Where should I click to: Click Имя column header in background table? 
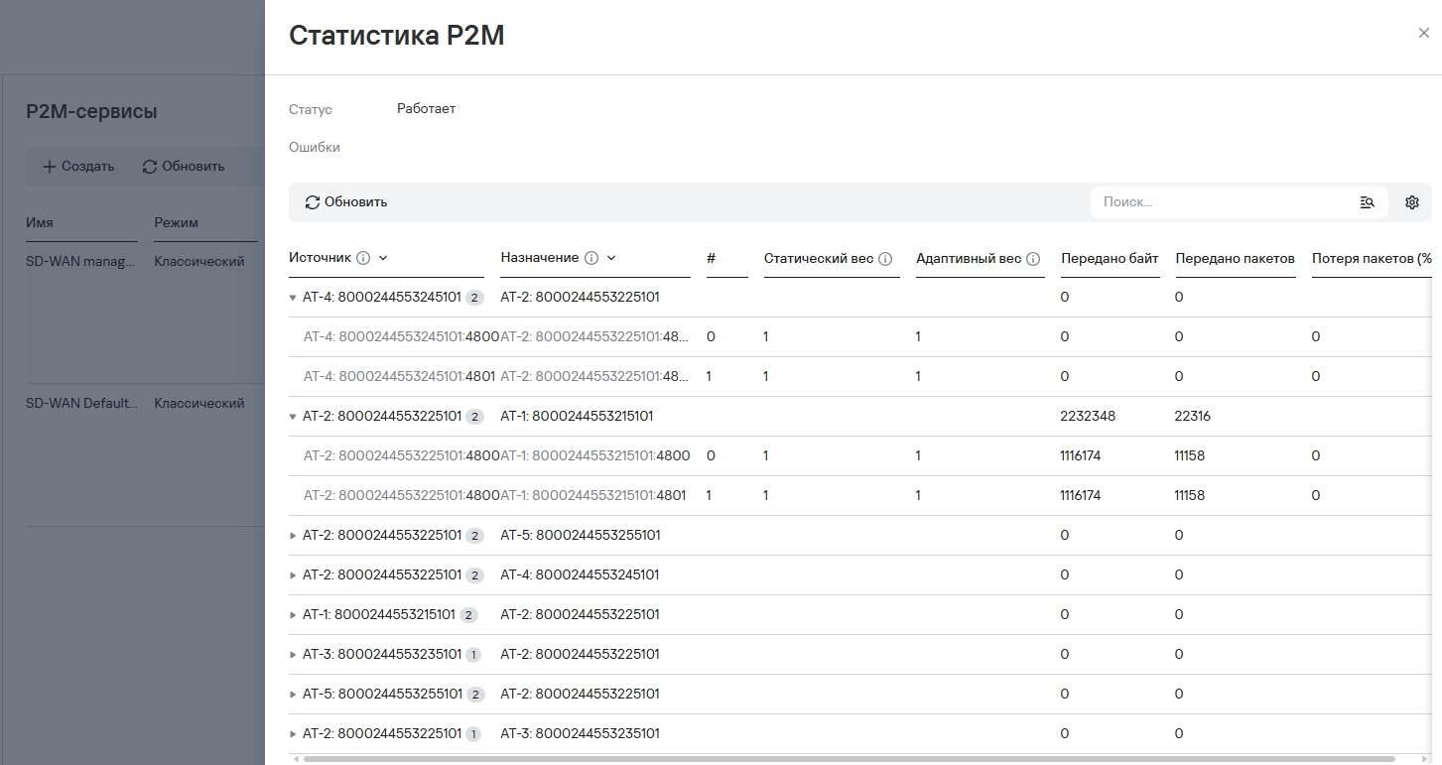[x=40, y=222]
